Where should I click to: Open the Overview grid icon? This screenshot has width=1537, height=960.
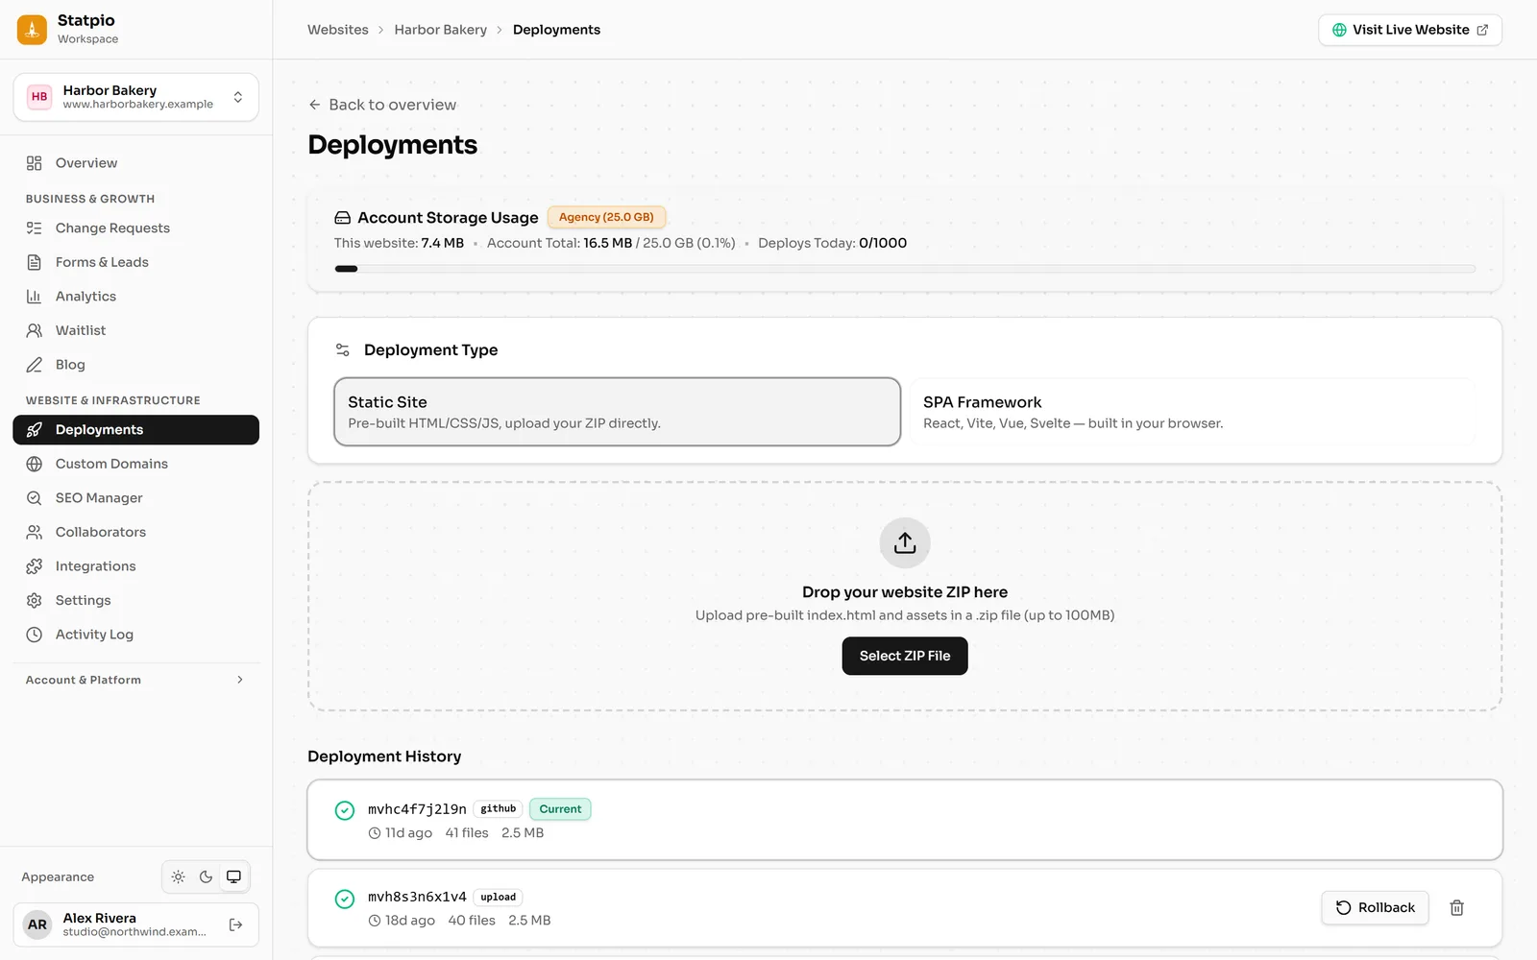[35, 163]
